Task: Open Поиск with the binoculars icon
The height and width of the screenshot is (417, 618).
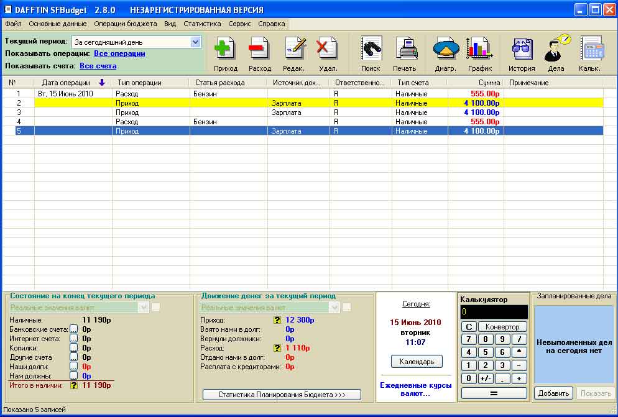Action: (371, 49)
